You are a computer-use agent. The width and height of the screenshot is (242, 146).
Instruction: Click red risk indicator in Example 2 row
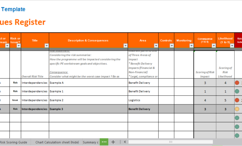click(x=237, y=100)
